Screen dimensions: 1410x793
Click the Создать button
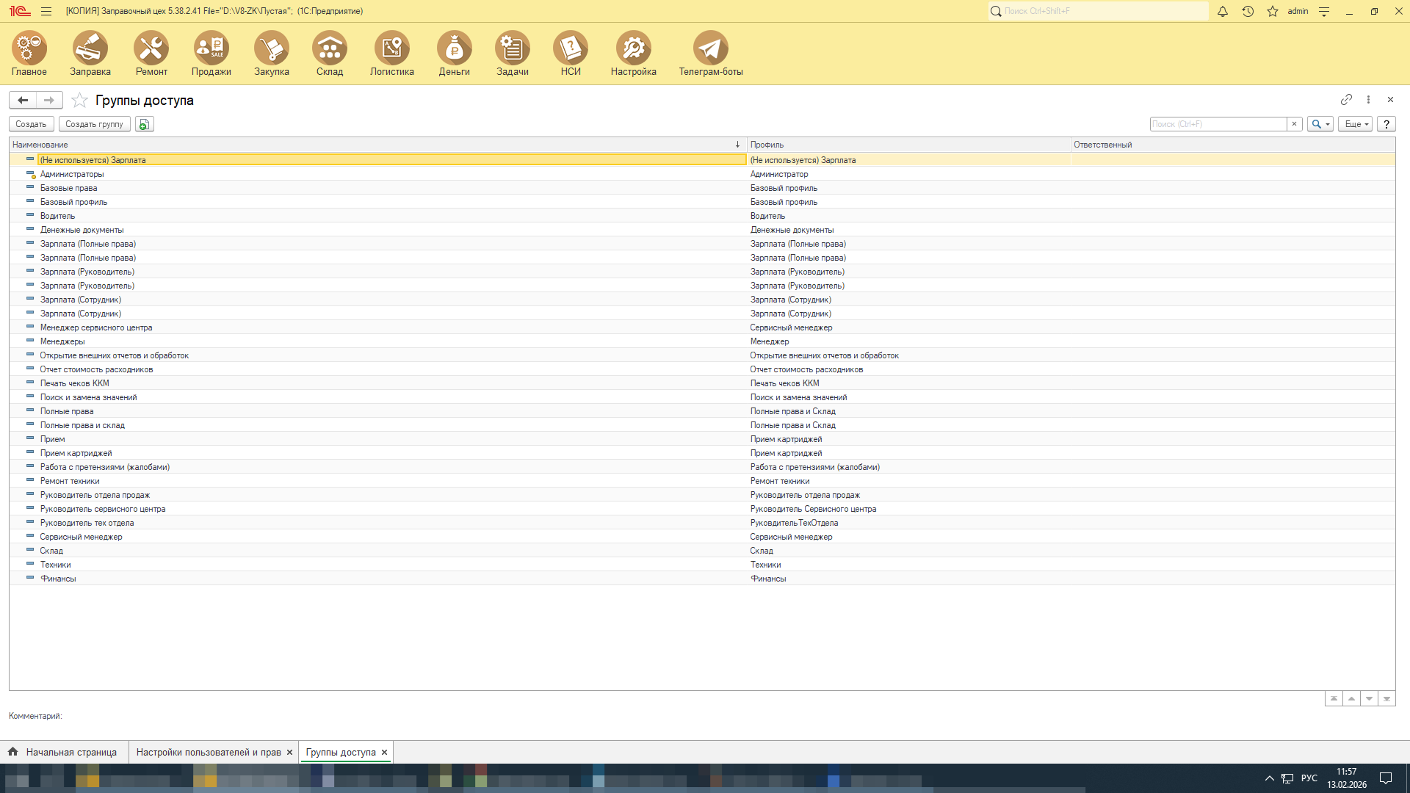(x=31, y=124)
